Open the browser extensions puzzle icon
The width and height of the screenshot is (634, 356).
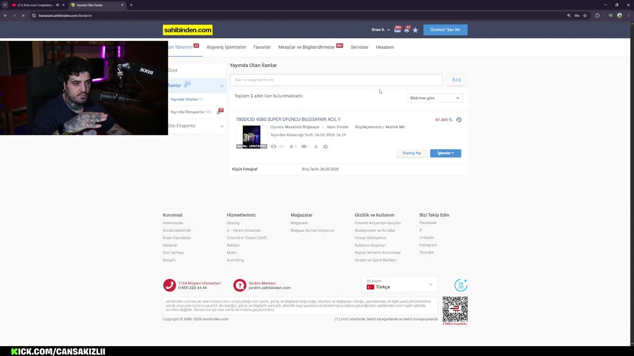597,15
